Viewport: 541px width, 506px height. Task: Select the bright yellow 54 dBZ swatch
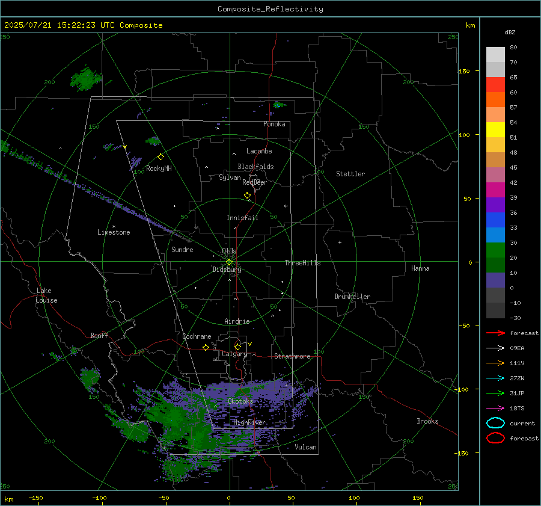[x=495, y=129]
